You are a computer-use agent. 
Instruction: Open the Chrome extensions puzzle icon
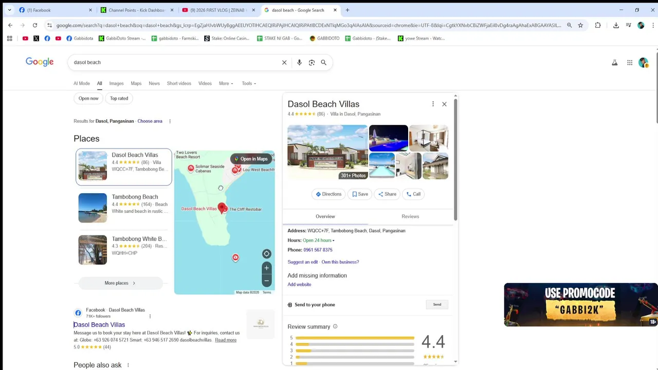[598, 25]
